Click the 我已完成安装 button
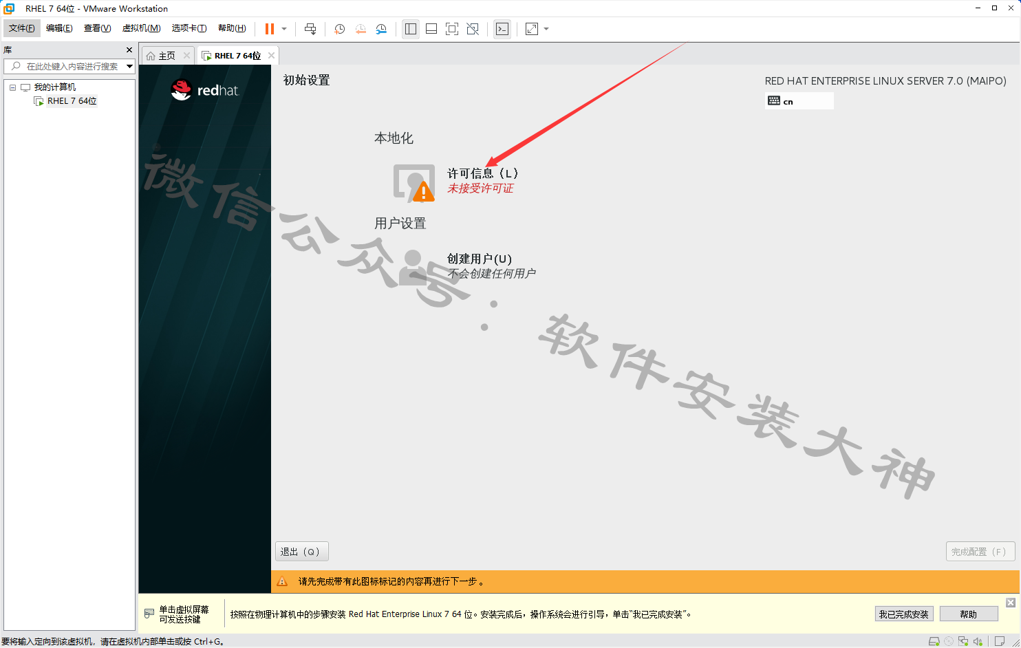Viewport: 1021px width, 648px height. pos(904,614)
